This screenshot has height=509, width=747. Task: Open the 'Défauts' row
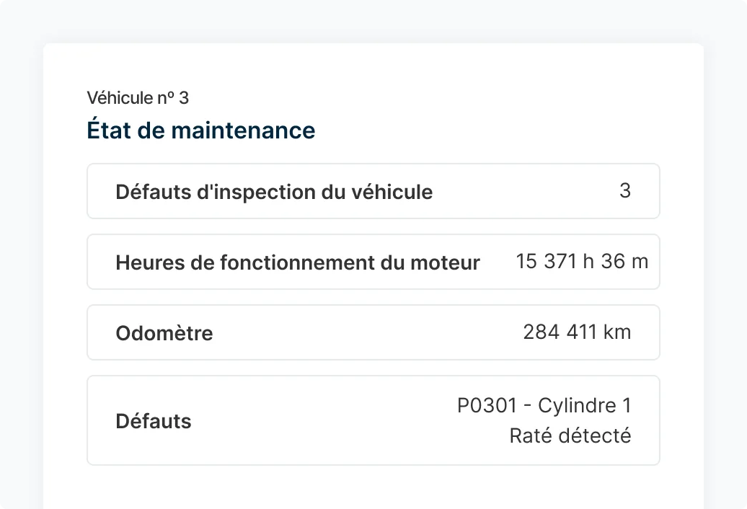pyautogui.click(x=373, y=420)
